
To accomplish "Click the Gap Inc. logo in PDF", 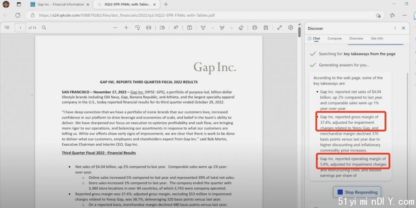I will coord(214,67).
